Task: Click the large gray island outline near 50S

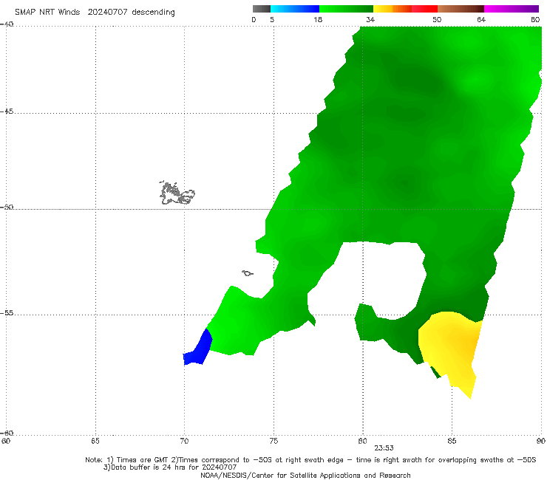Action: pos(177,193)
